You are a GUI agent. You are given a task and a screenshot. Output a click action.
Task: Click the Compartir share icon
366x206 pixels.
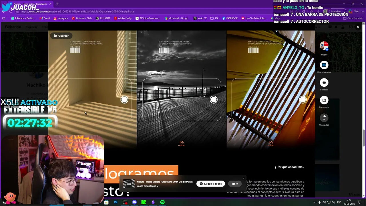[324, 100]
